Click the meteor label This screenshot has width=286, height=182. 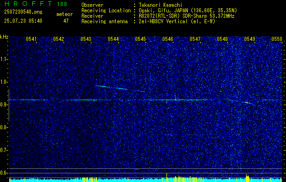click(x=65, y=14)
